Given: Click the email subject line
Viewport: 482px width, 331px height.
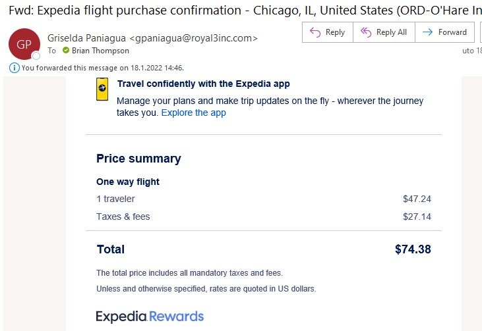Looking at the screenshot, I should 245,11.
